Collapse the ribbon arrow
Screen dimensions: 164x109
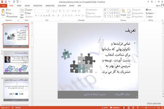[162, 20]
